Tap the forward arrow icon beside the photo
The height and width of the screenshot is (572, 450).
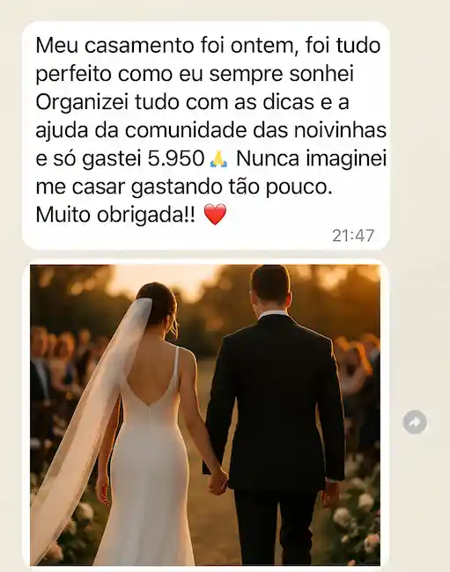coord(415,422)
